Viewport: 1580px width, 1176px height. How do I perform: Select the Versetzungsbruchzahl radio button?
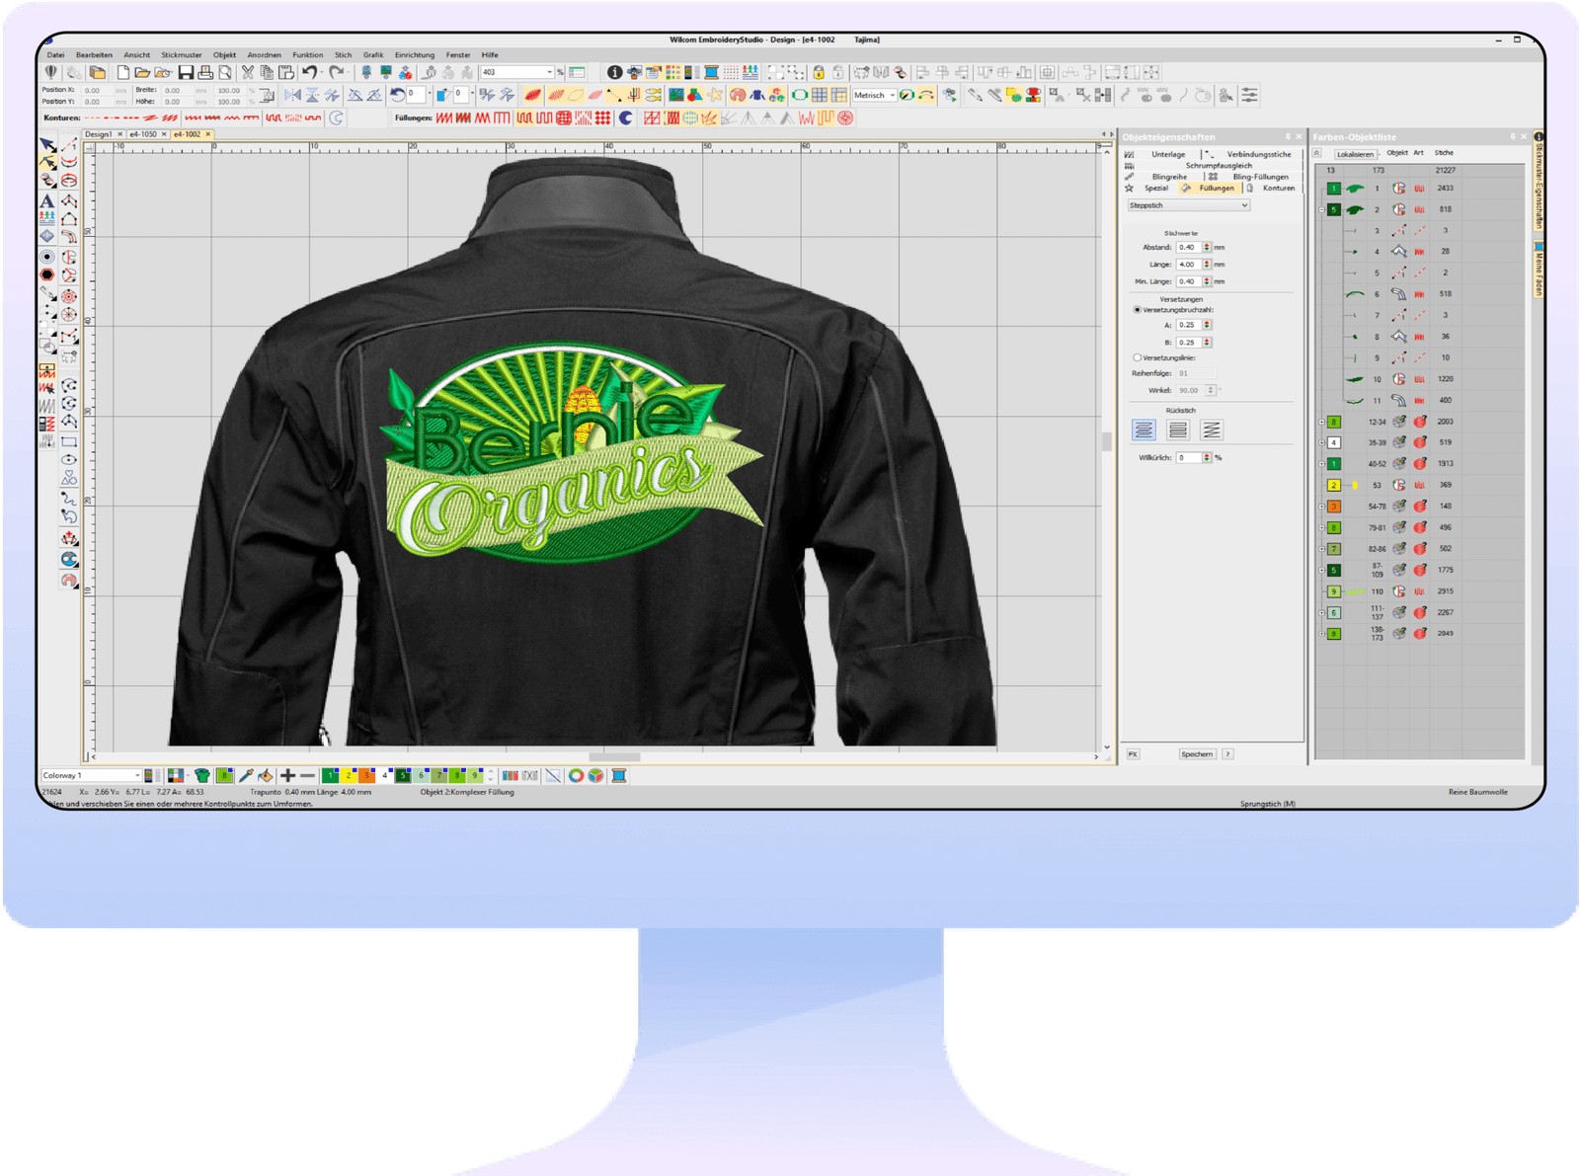[x=1137, y=309]
